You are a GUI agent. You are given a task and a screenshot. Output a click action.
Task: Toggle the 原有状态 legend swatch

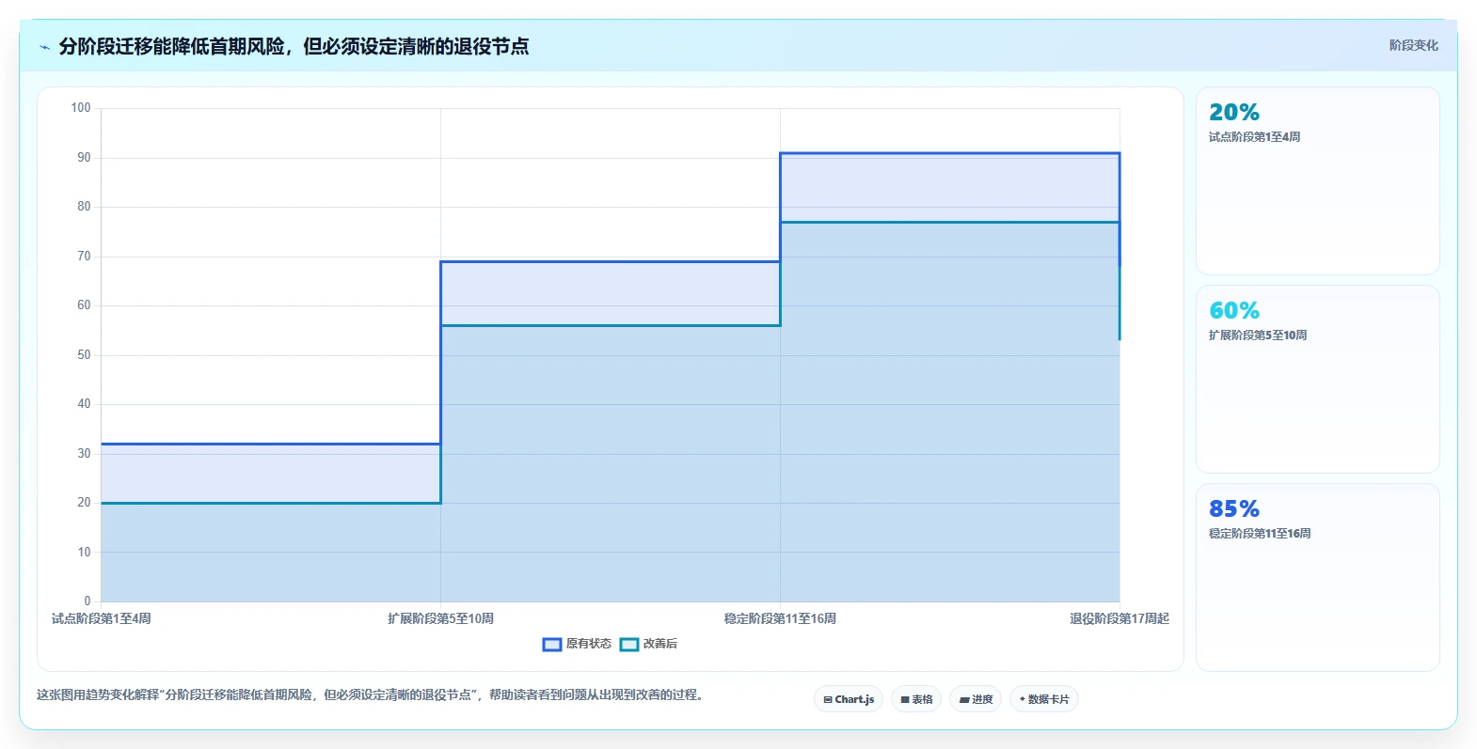[552, 644]
